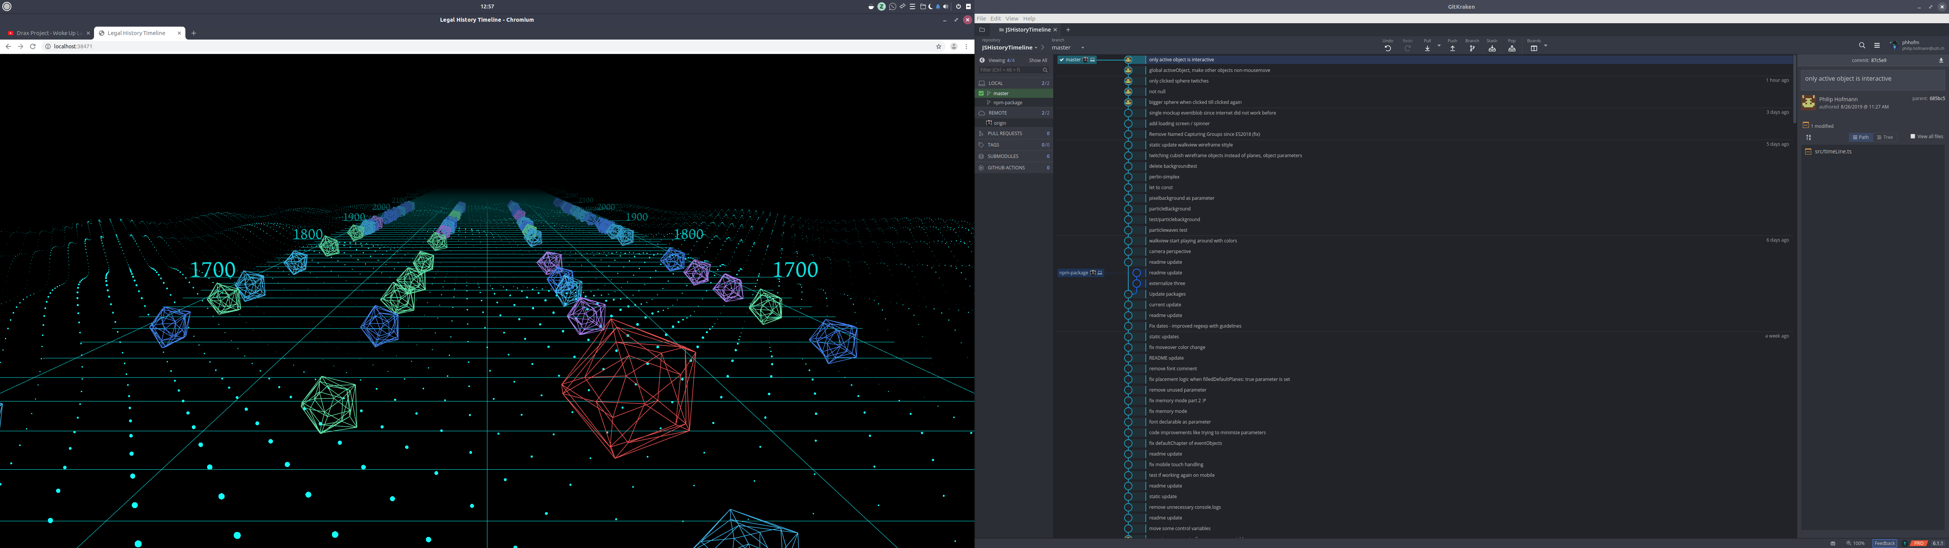Collapse left panel with back arrow by Viewing
The image size is (1949, 548).
point(982,61)
